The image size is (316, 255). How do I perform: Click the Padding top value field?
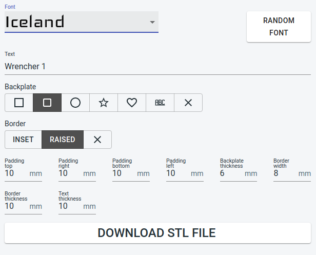(16, 173)
